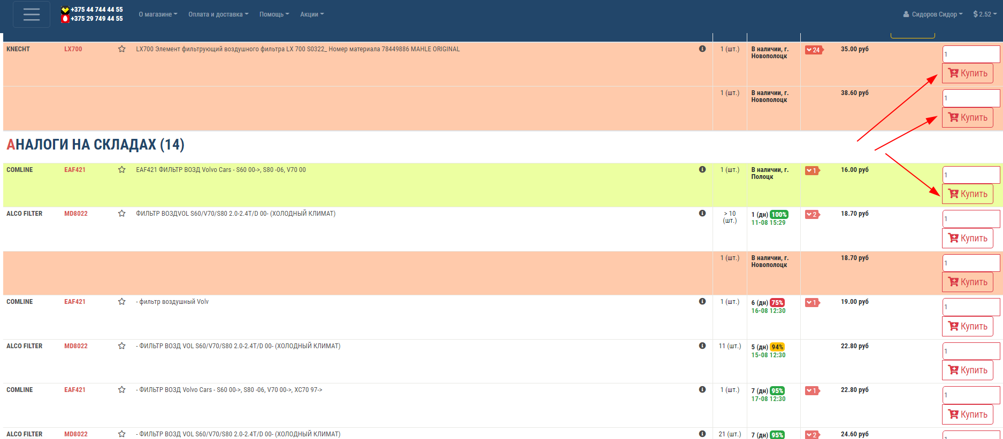
Task: Expand price tag 24 on KNECHT row
Action: [x=814, y=50]
